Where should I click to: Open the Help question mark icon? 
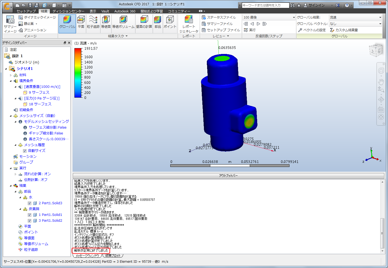click(x=347, y=5)
